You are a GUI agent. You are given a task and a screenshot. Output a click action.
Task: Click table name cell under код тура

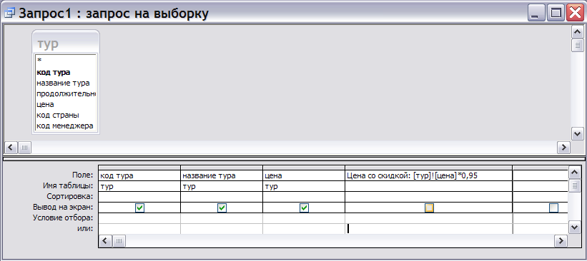[139, 187]
